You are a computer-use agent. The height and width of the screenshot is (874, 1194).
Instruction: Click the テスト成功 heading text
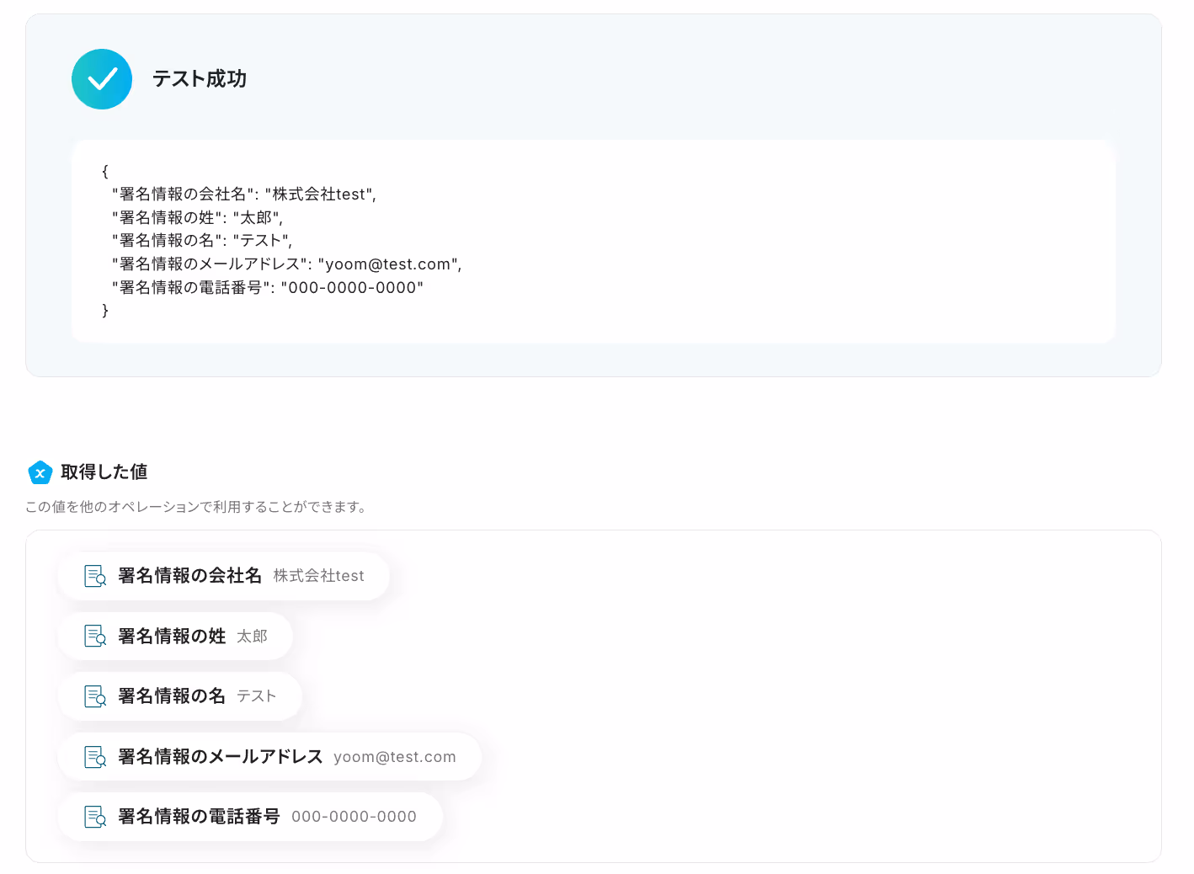pos(200,79)
